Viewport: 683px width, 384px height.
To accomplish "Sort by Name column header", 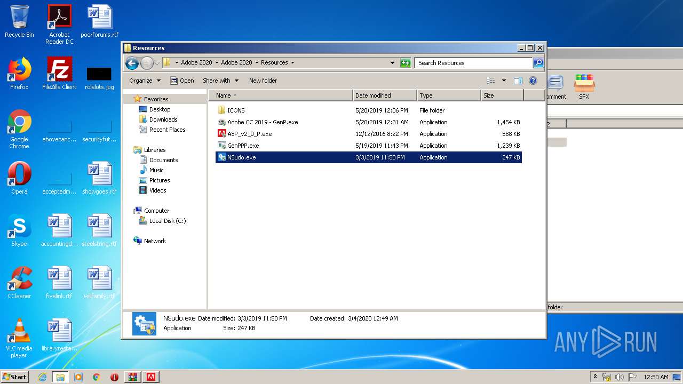I will point(281,95).
